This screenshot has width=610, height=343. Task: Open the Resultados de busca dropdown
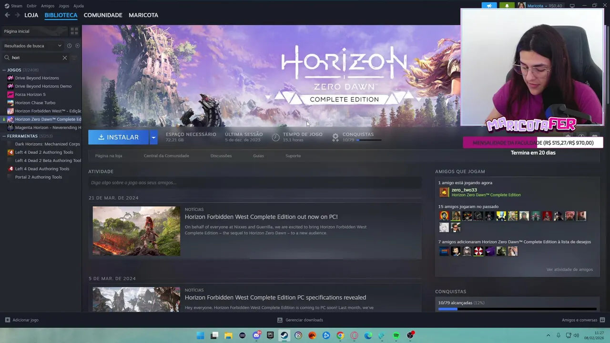(x=33, y=46)
